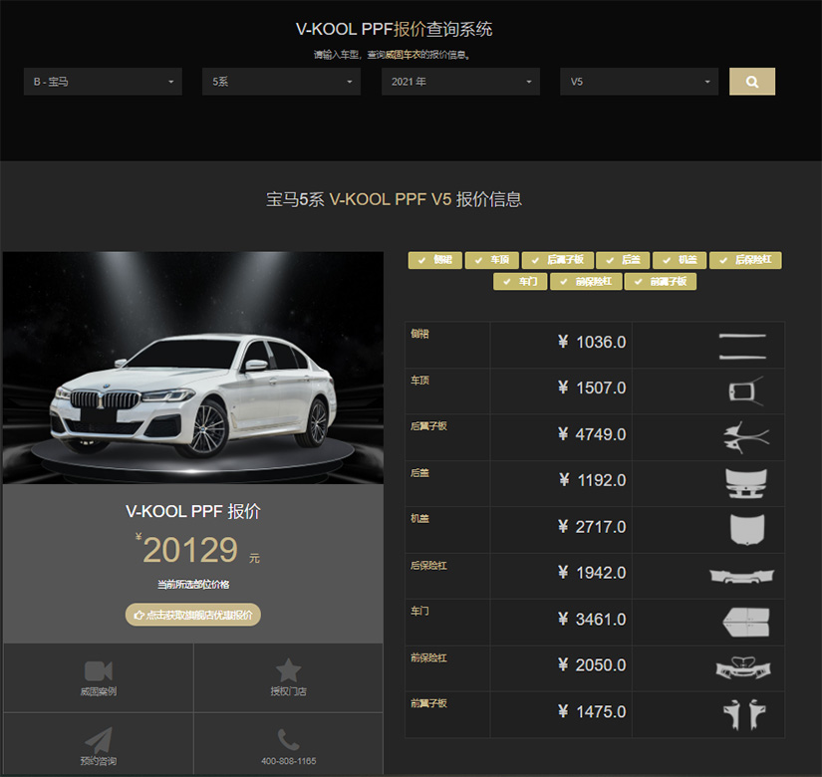Click the 侧裙 row label in table
This screenshot has width=822, height=777.
(419, 334)
